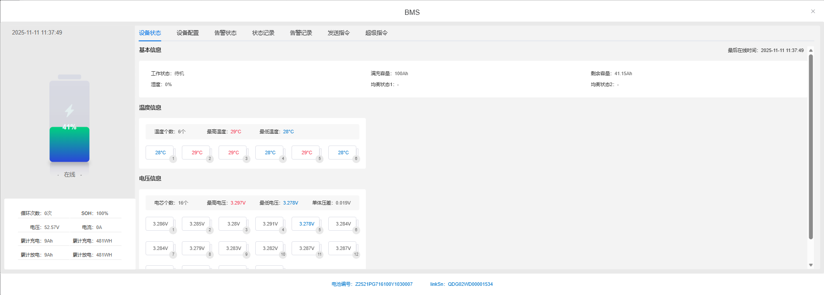Select temperature sensor 5 showing 29°C
Image resolution: width=824 pixels, height=295 pixels.
pos(306,153)
